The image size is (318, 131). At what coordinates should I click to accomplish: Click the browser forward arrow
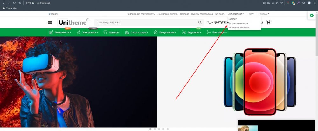coord(9,3)
